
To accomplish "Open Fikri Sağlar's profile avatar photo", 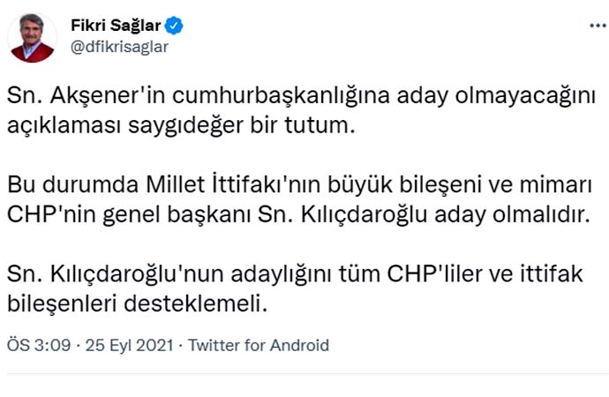I will 33,37.
